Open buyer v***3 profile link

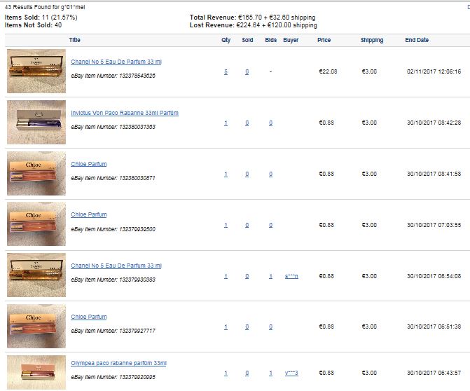[x=291, y=373]
